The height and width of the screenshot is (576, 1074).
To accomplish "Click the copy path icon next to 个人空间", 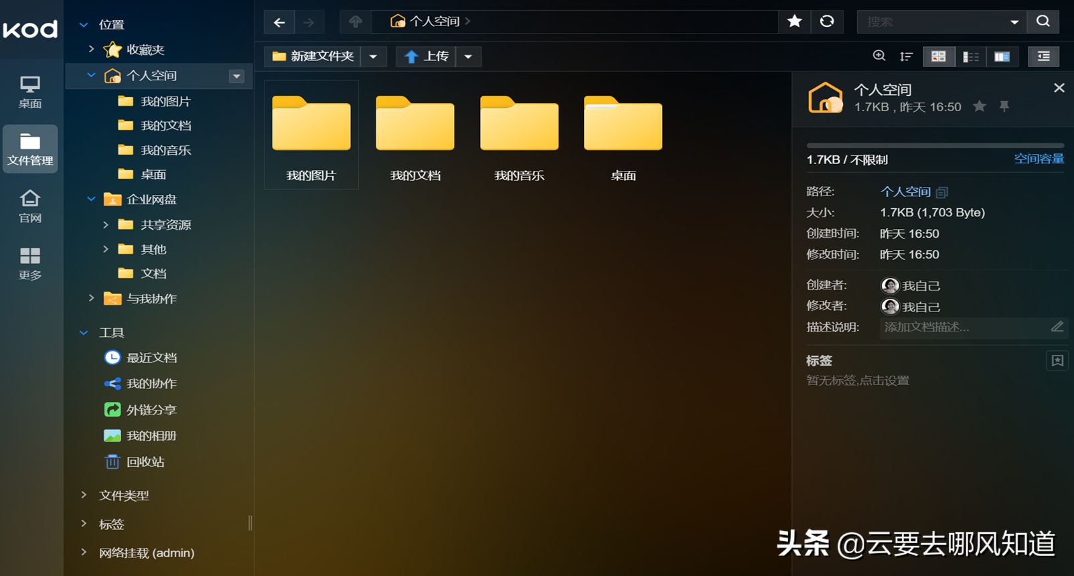I will point(942,192).
